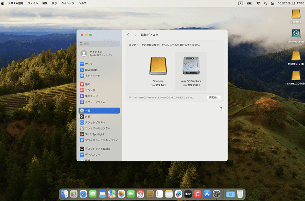The width and height of the screenshot is (305, 201).
Task: Open the help question mark button
Action: coord(221,108)
